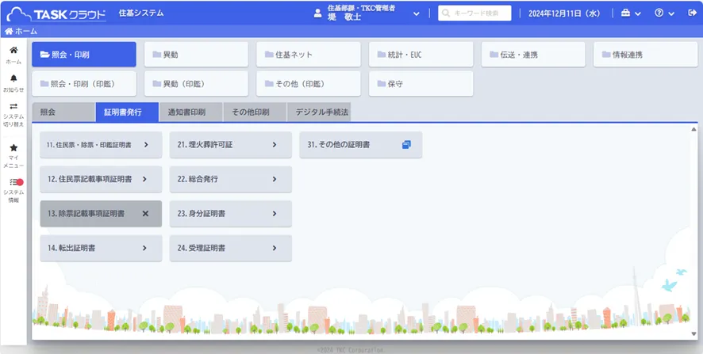The width and height of the screenshot is (703, 354).
Task: Open the help question mark dropdown
Action: (x=664, y=13)
